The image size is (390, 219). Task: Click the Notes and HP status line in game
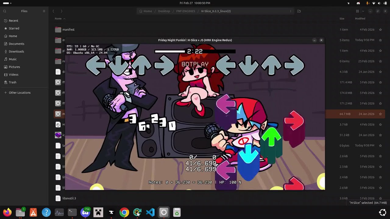pyautogui.click(x=195, y=182)
